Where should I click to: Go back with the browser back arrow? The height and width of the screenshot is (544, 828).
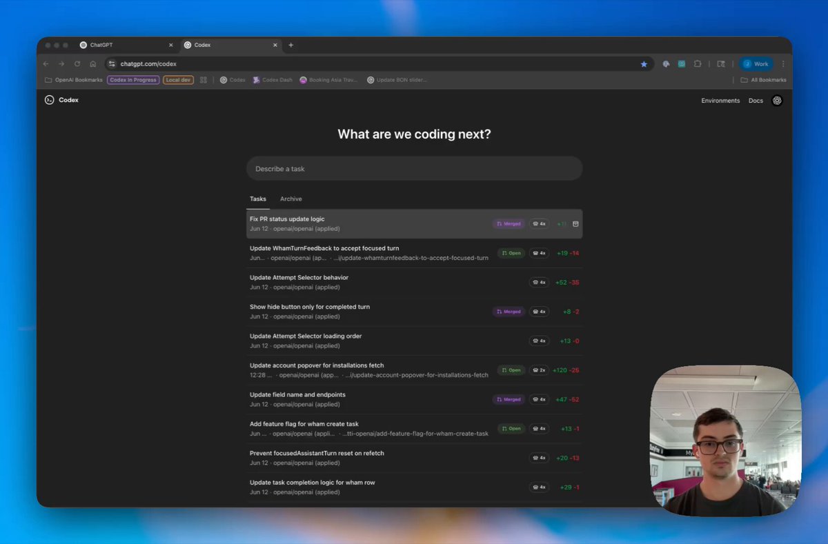tap(46, 64)
